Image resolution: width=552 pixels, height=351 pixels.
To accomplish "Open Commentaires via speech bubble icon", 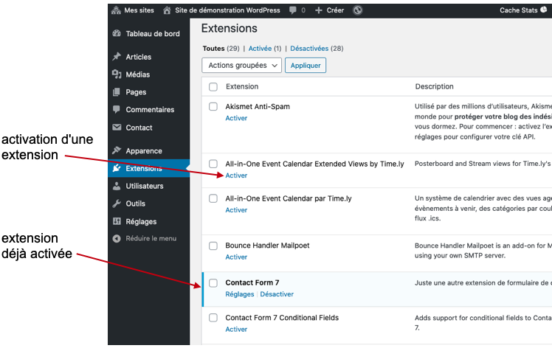I will (117, 110).
